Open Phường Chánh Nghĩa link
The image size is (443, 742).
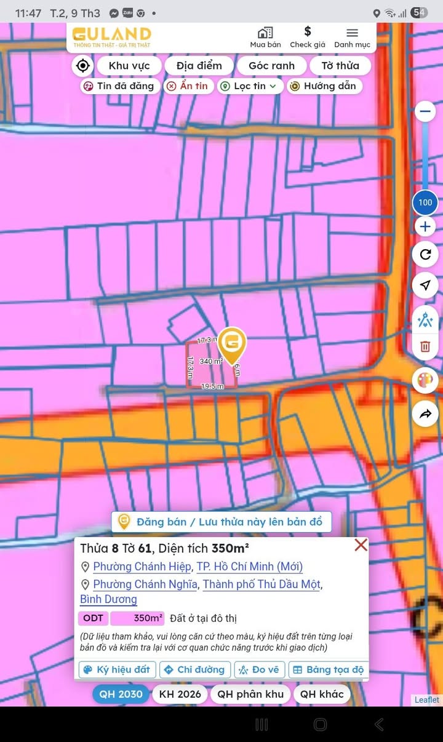point(145,584)
